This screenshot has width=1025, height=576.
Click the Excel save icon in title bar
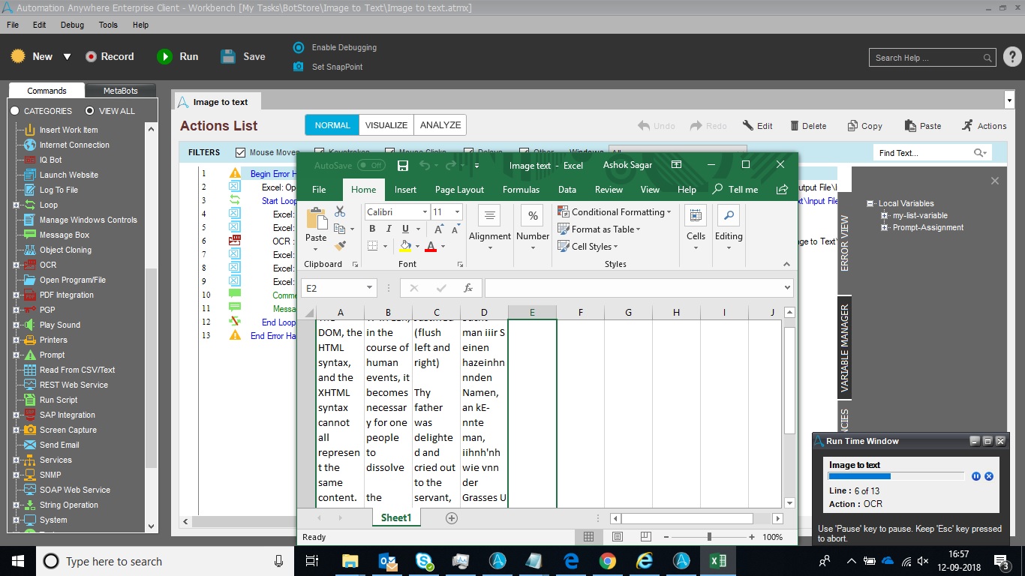(x=403, y=165)
